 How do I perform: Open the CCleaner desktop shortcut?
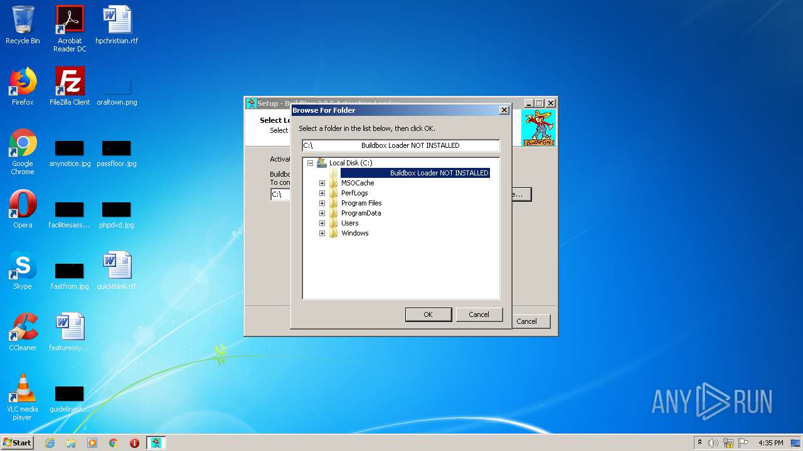[23, 332]
